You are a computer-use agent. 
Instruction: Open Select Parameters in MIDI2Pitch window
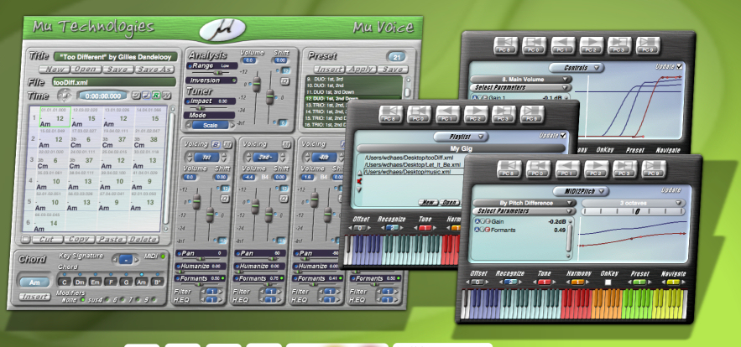coord(524,211)
